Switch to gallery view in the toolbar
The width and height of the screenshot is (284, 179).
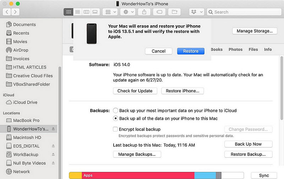tap(95, 12)
